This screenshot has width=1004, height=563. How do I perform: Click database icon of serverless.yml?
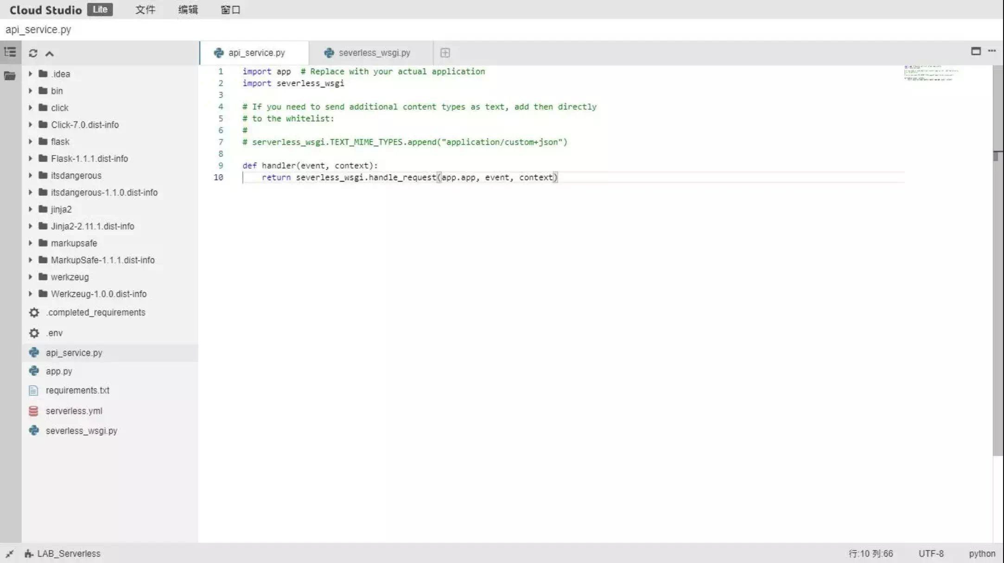(x=33, y=411)
